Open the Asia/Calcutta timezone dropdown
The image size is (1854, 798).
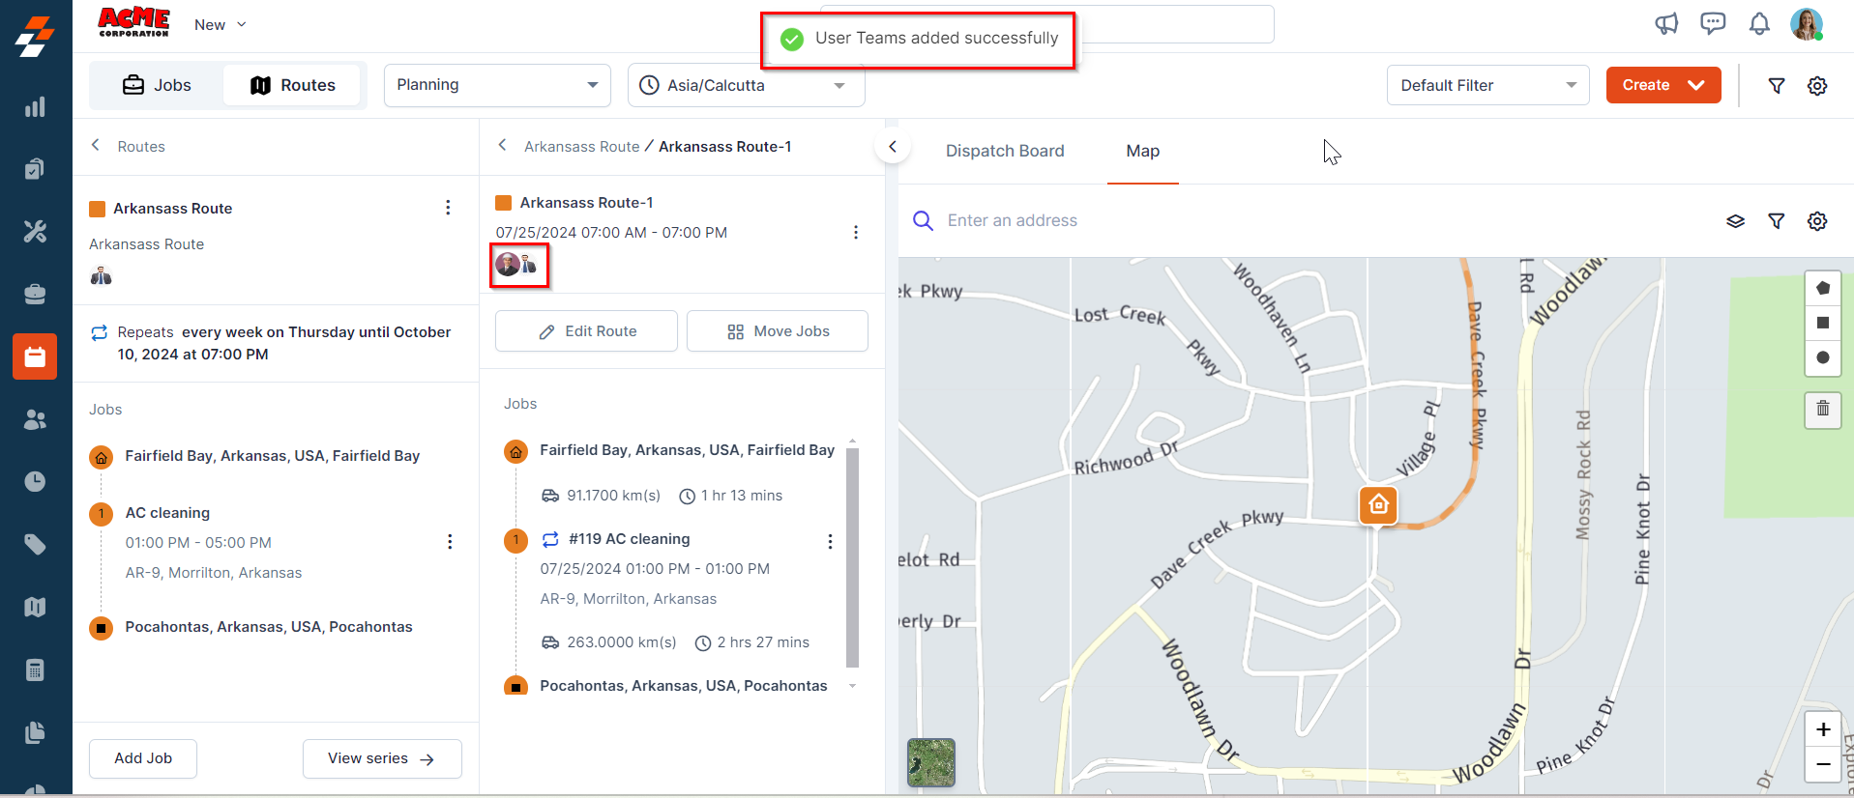(x=746, y=85)
